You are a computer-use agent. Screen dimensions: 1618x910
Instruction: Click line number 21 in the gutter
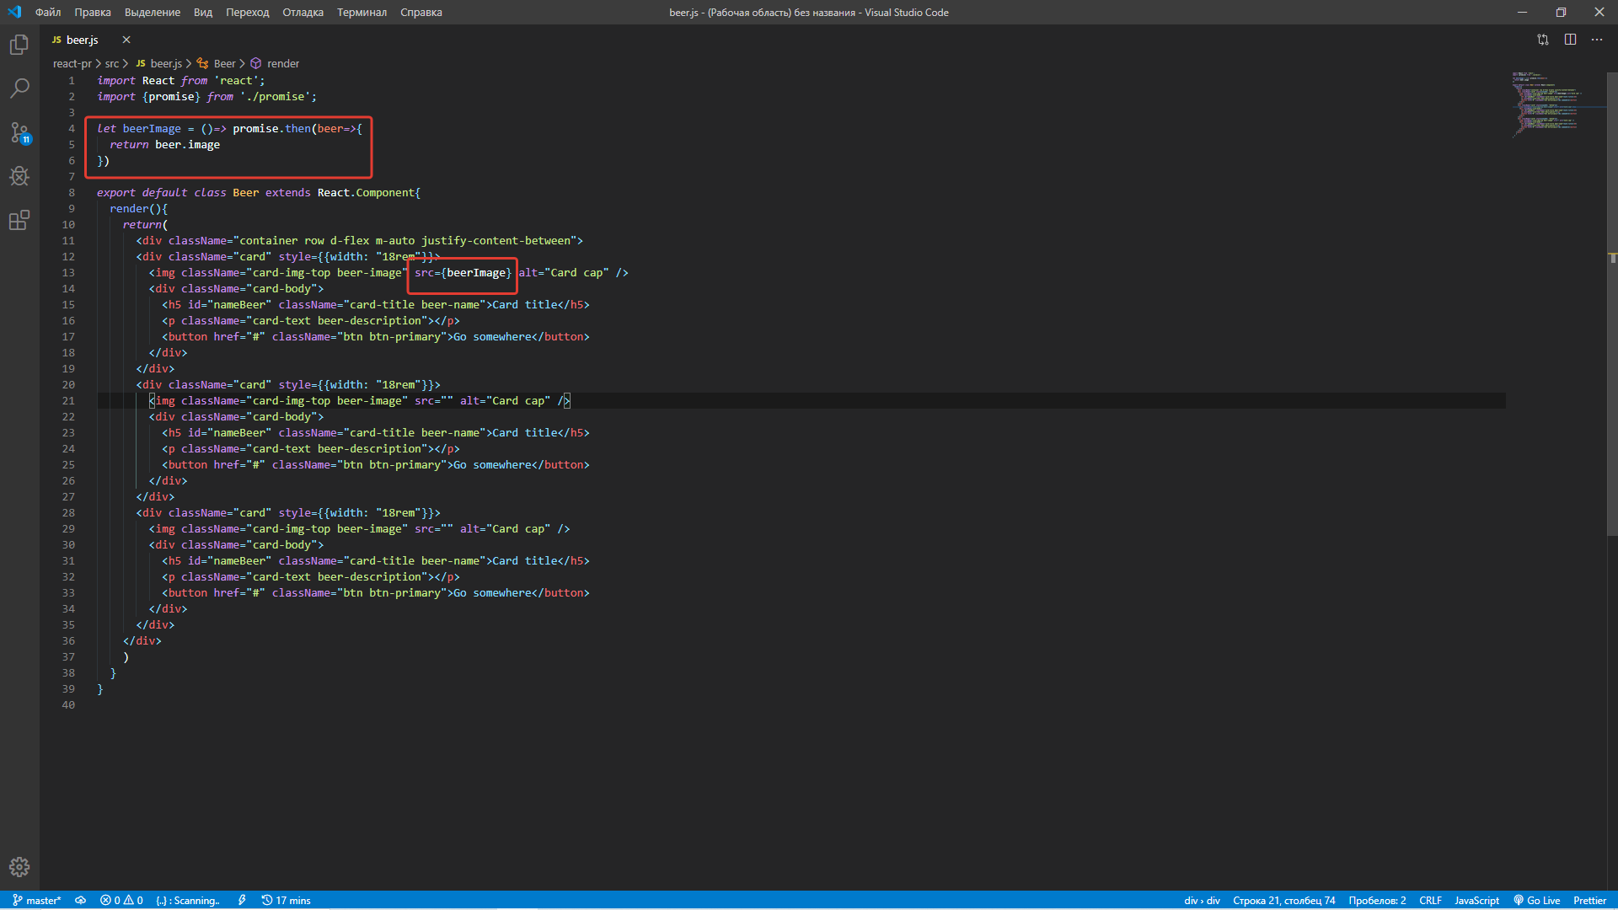pyautogui.click(x=68, y=400)
